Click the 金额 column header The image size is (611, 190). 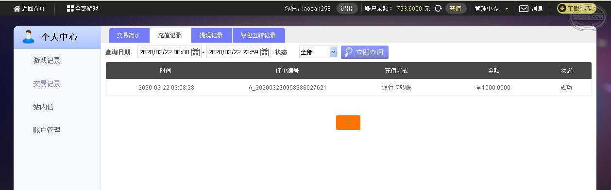point(493,71)
